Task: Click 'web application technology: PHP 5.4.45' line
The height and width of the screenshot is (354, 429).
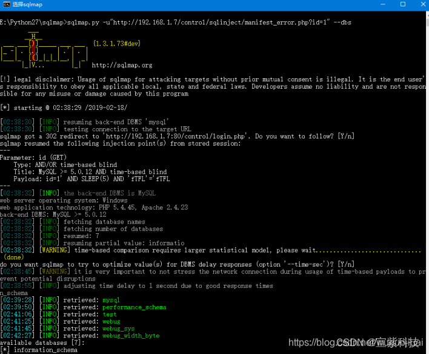Action: [x=94, y=208]
